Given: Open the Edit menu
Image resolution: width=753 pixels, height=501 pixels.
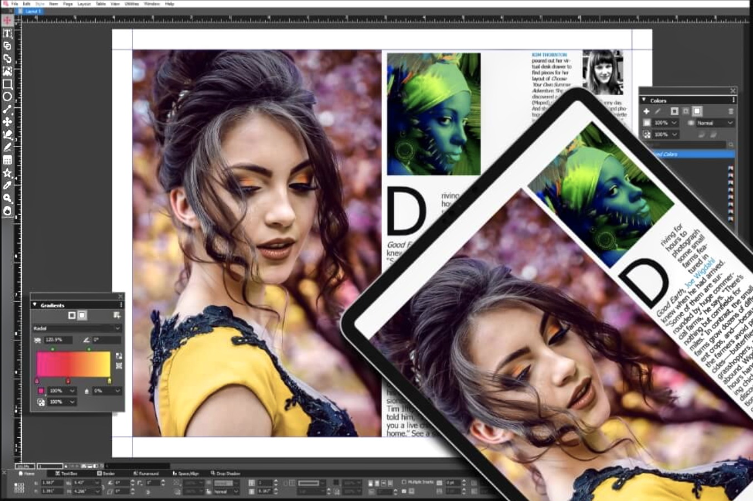Looking at the screenshot, I should (27, 4).
